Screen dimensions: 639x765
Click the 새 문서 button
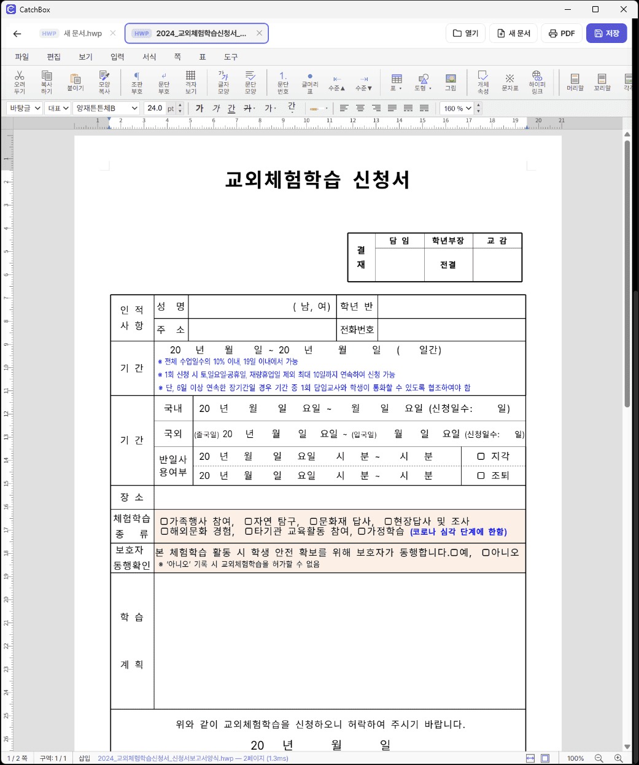(514, 33)
